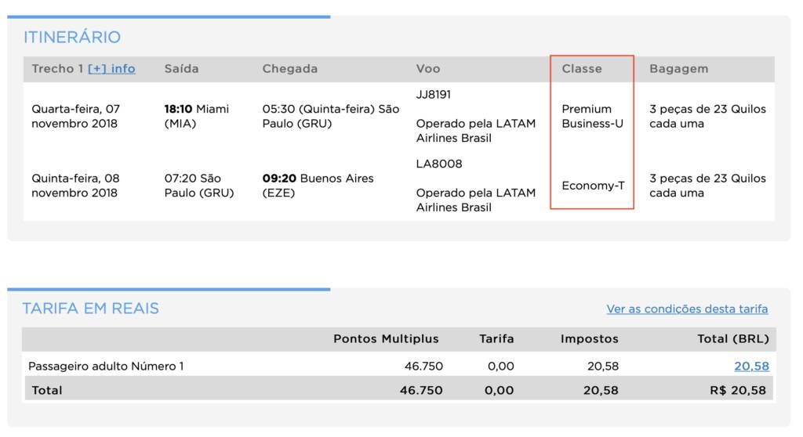This screenshot has width=803, height=437.
Task: Click the Voo column header
Action: pyautogui.click(x=427, y=69)
